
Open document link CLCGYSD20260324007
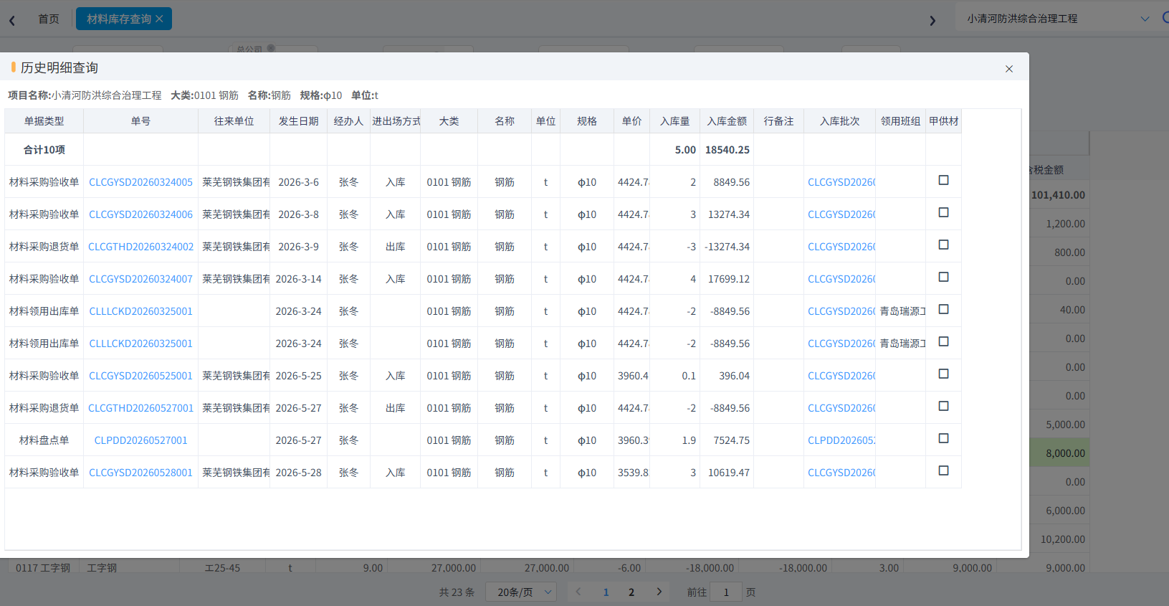(x=140, y=279)
